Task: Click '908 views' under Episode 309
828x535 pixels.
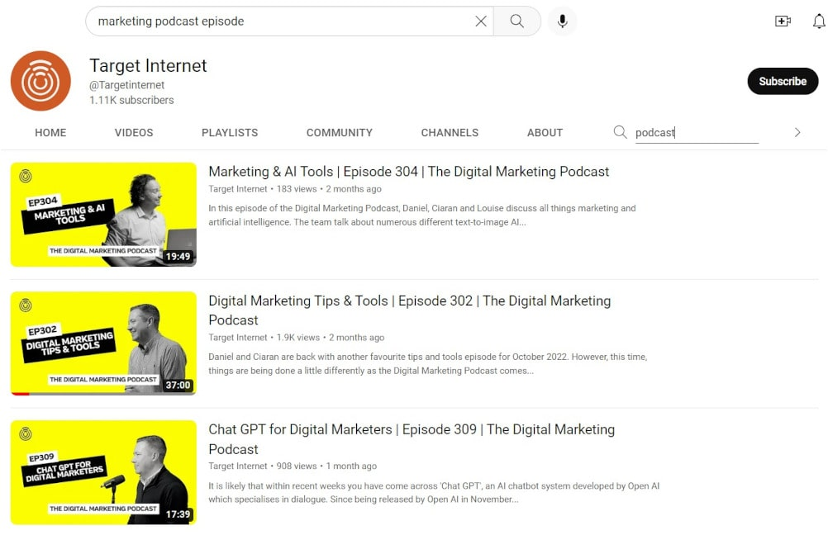Action: [297, 466]
